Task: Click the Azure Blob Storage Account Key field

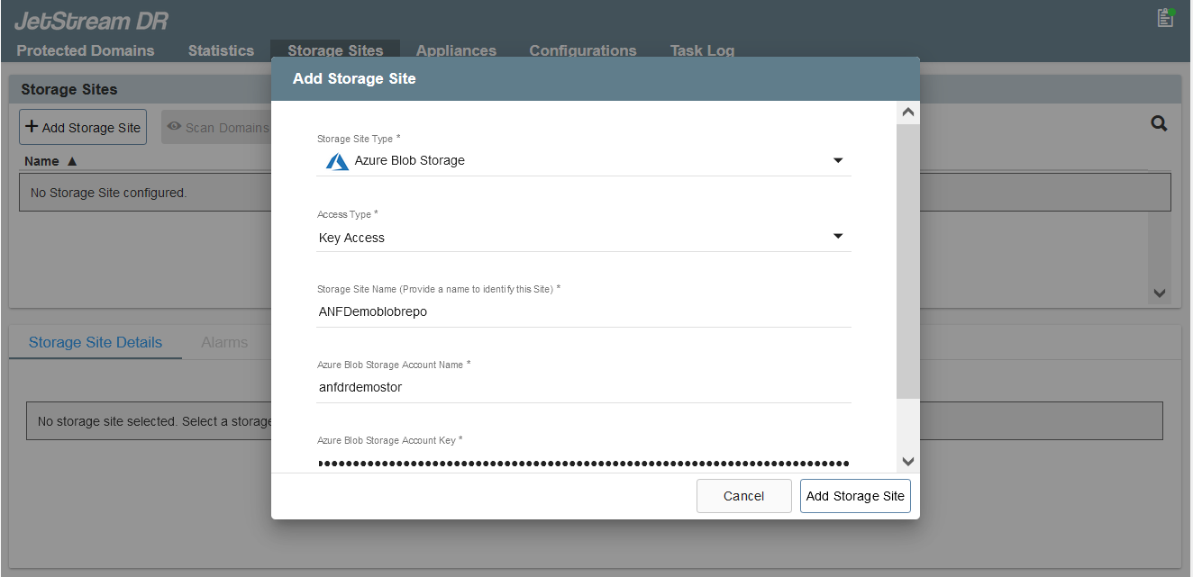Action: point(584,463)
